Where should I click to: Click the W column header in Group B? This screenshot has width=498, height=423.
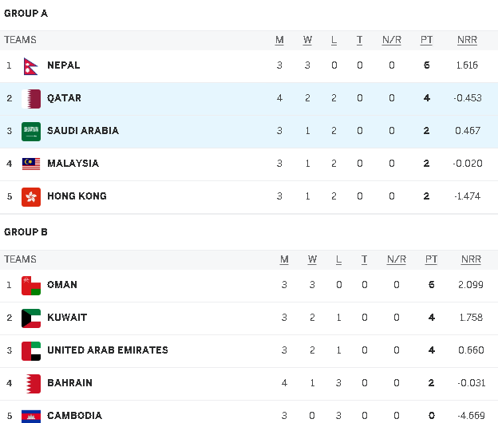coord(312,259)
